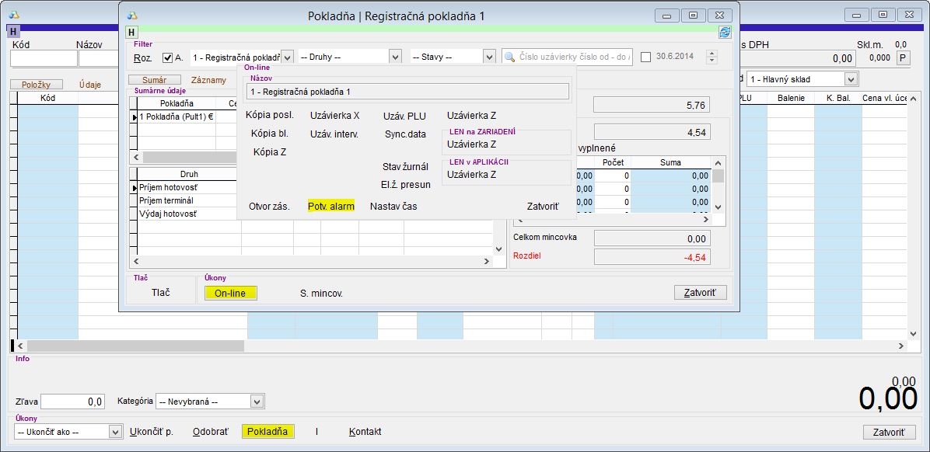Expand the Ukončiť ako dropdown
The height and width of the screenshot is (452, 930).
(x=116, y=432)
